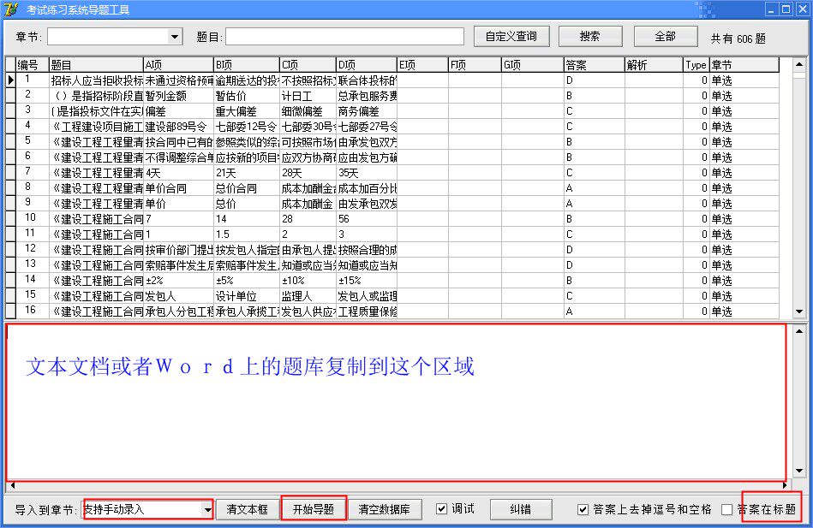The width and height of the screenshot is (813, 528).
Task: Disable the 调试 debug checkbox
Action: click(443, 509)
